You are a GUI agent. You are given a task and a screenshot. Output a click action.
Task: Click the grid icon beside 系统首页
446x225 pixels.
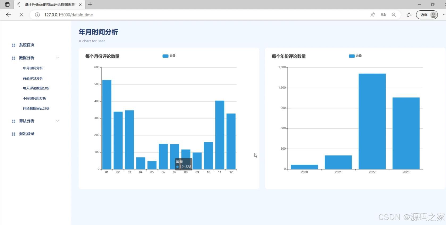click(x=14, y=45)
